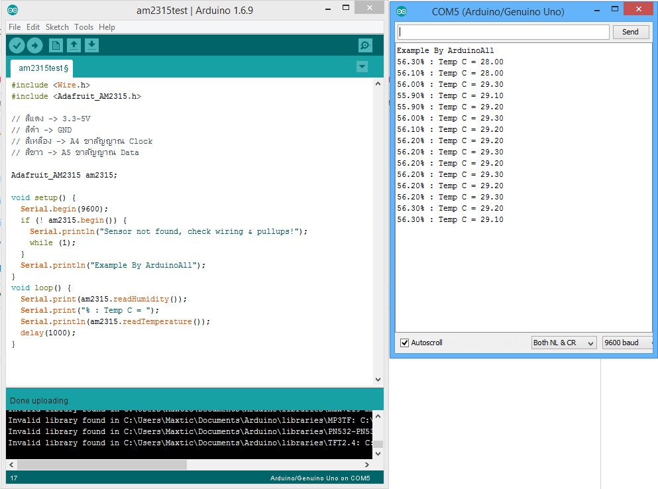Click the MP3TF invalid library console line
Image resolution: width=658 pixels, height=489 pixels.
(x=190, y=420)
